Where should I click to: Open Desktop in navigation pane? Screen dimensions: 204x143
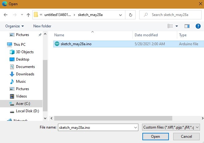point(22,59)
